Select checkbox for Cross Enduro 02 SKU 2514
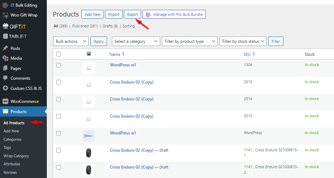 coord(58,99)
